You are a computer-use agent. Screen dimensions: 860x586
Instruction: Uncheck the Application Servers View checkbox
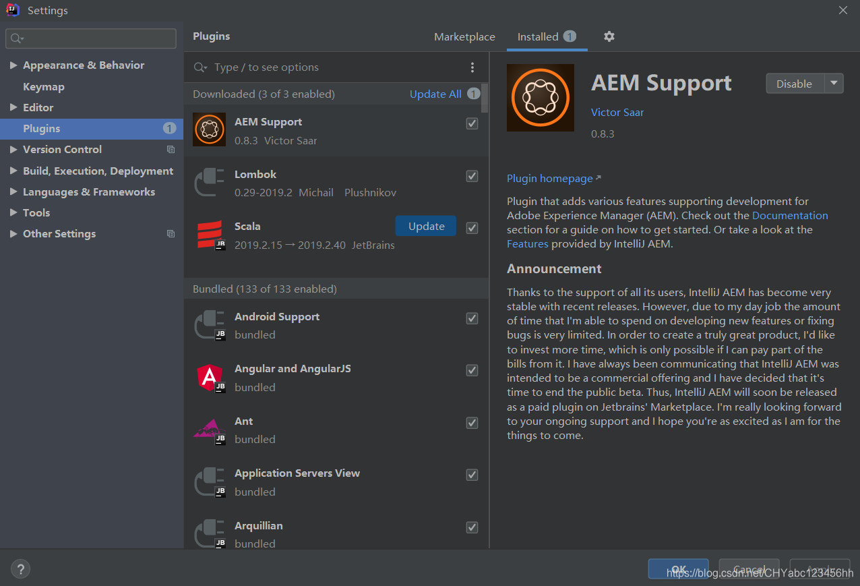pos(472,475)
